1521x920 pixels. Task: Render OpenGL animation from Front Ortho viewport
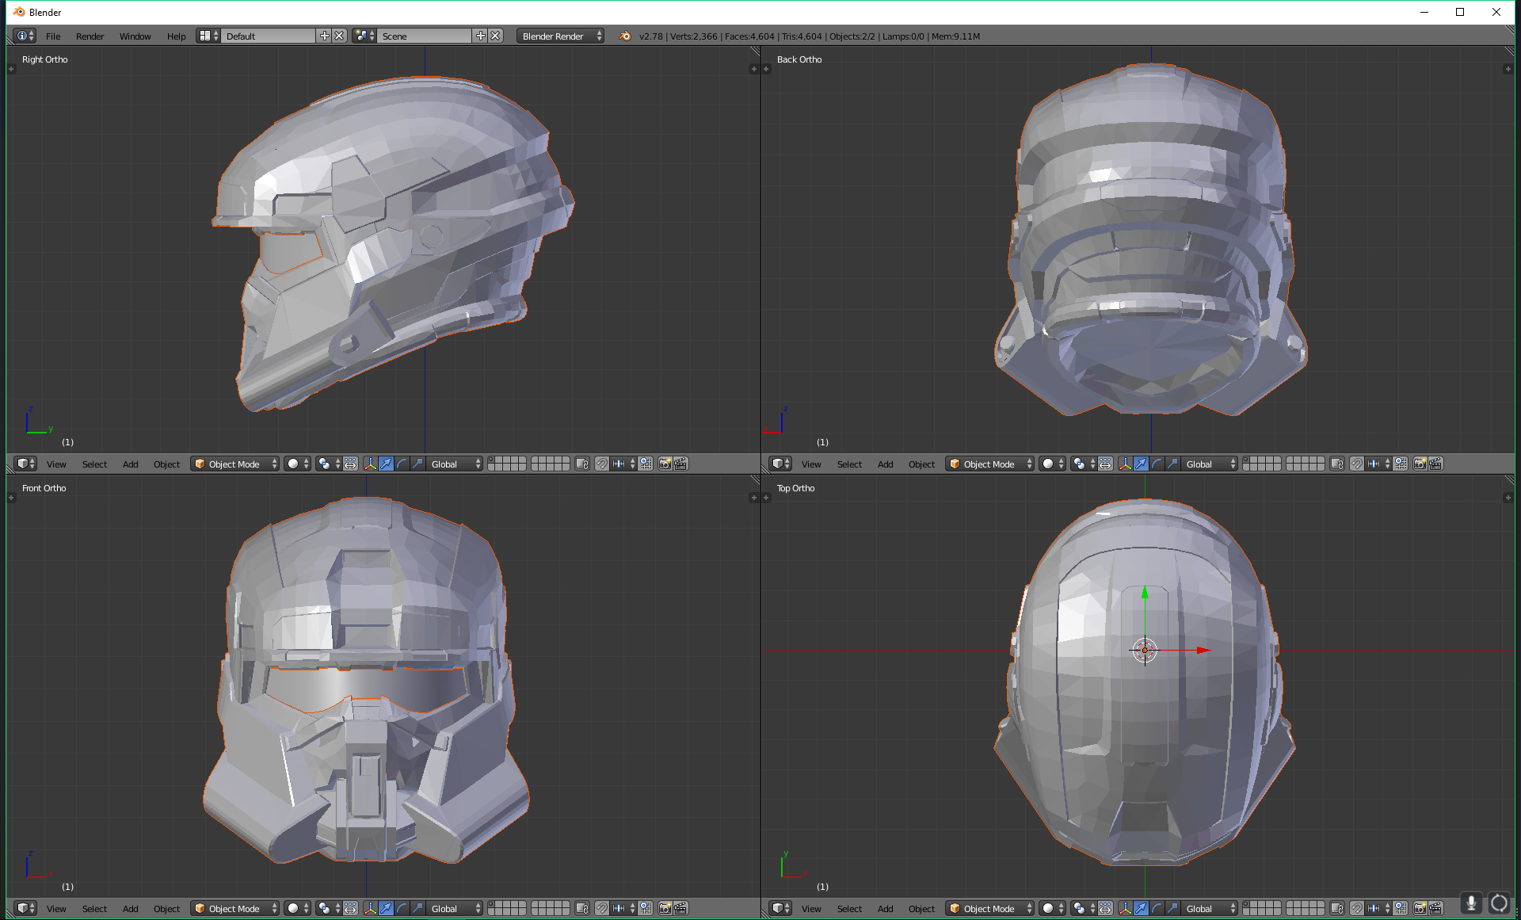click(680, 908)
